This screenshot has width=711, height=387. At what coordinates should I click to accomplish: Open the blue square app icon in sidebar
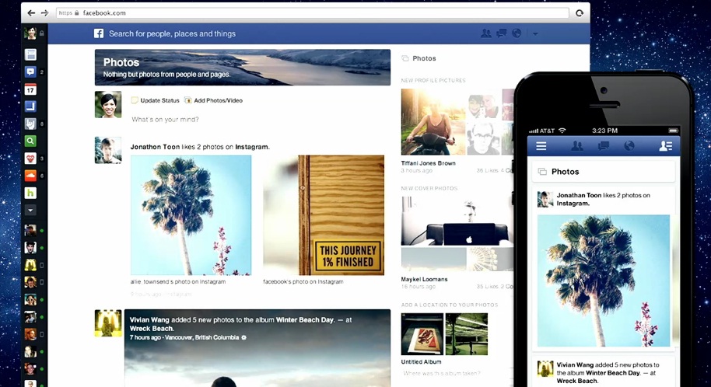click(30, 106)
